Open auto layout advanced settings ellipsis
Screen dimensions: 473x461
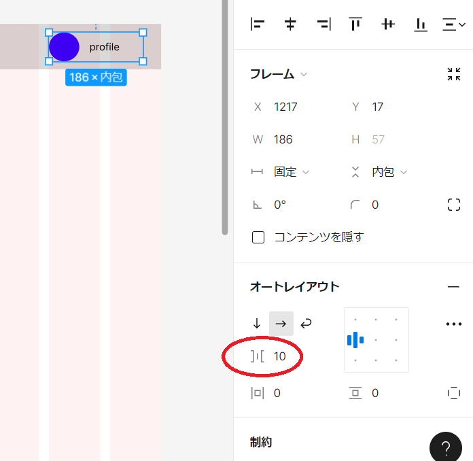pyautogui.click(x=454, y=324)
